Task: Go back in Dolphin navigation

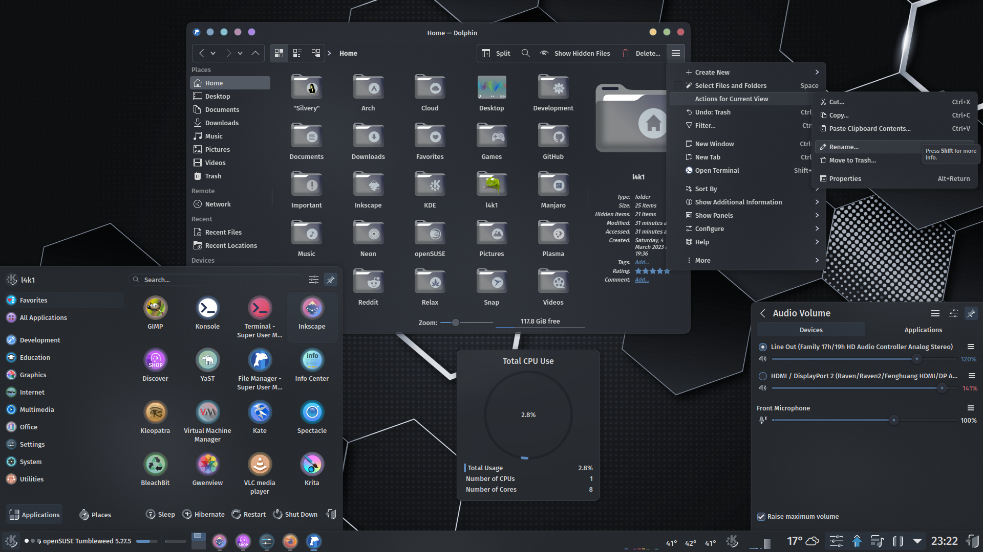Action: (201, 53)
